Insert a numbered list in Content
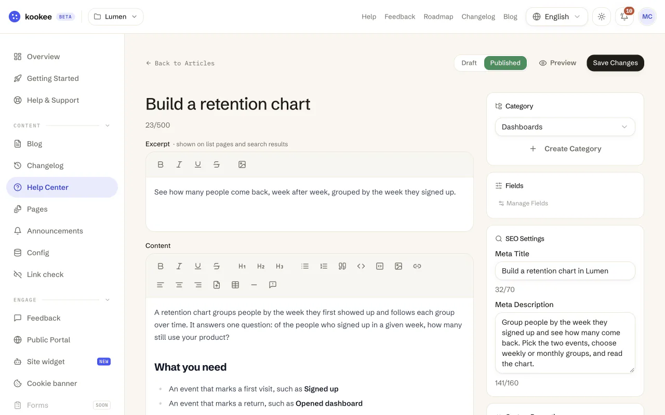The image size is (665, 415). tap(324, 266)
